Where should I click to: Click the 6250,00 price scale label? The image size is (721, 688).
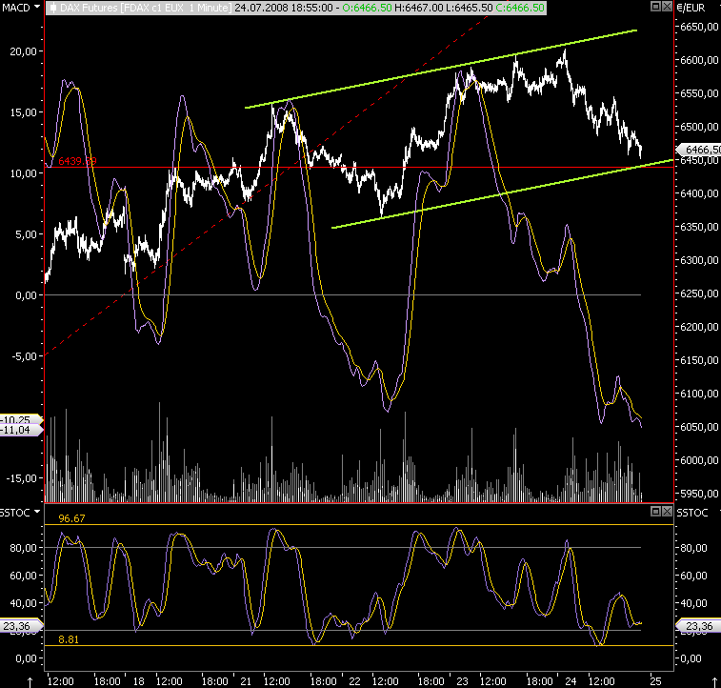(699, 293)
